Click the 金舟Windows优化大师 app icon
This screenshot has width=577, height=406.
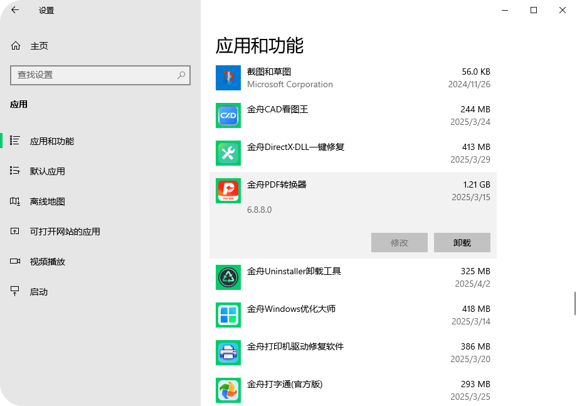click(x=228, y=315)
